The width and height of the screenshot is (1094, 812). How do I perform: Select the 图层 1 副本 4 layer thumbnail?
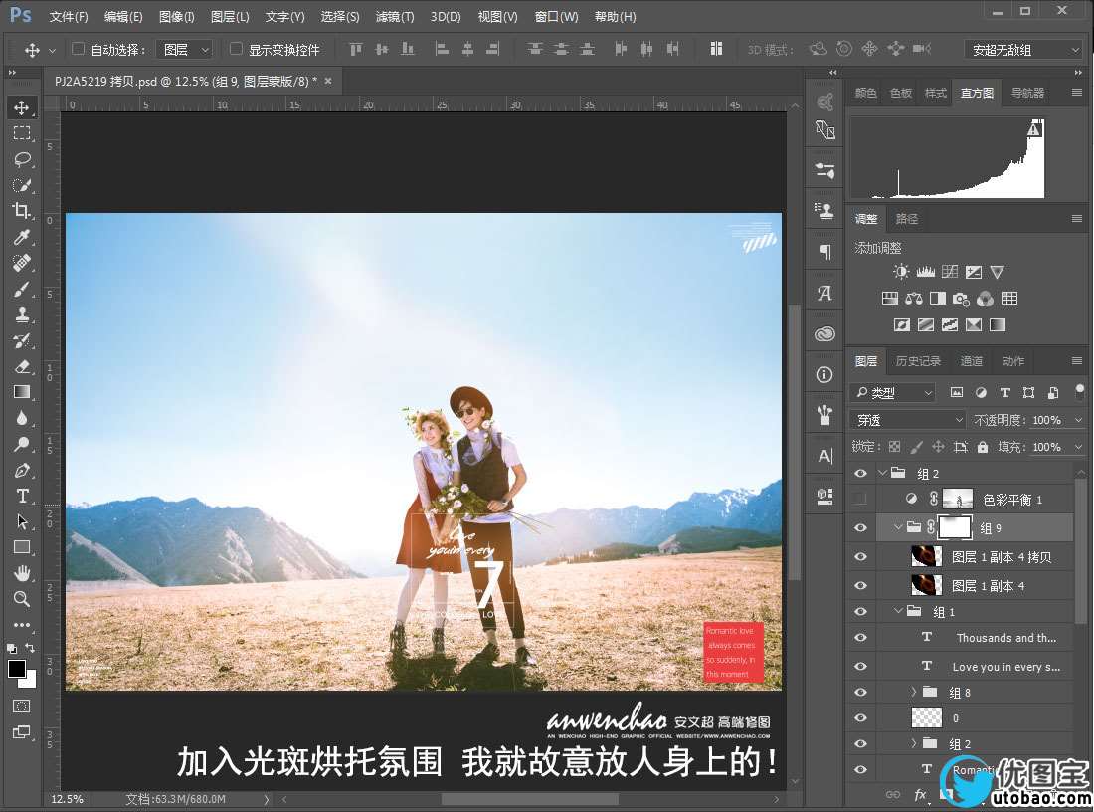[927, 585]
